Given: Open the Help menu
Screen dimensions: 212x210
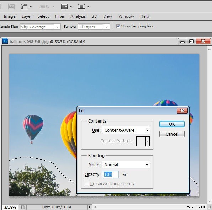Looking at the screenshot, I should pos(144,16).
